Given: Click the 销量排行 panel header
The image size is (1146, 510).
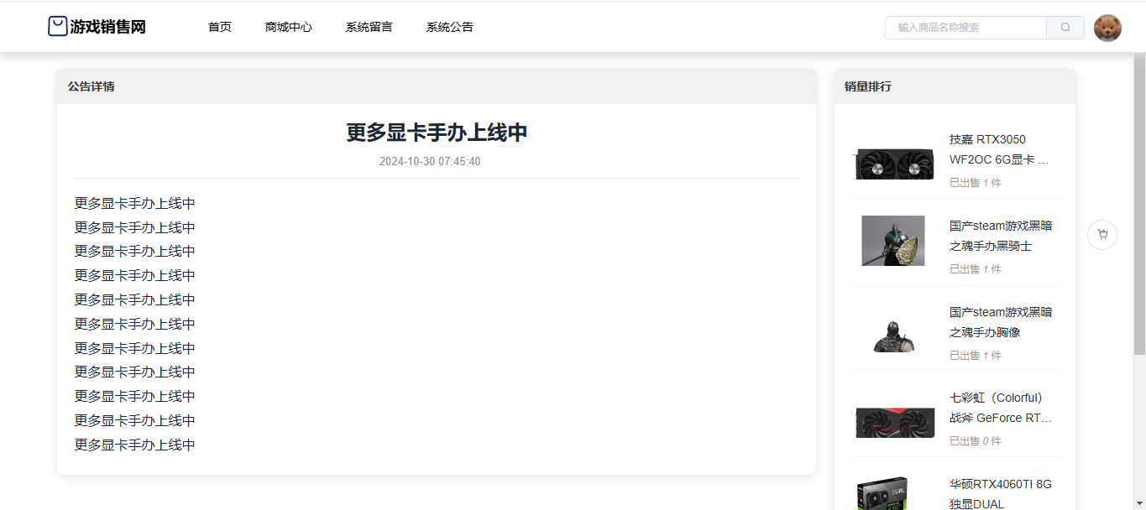Looking at the screenshot, I should [x=955, y=86].
